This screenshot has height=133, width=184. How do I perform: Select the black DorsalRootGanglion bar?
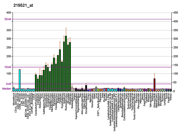click(86, 88)
